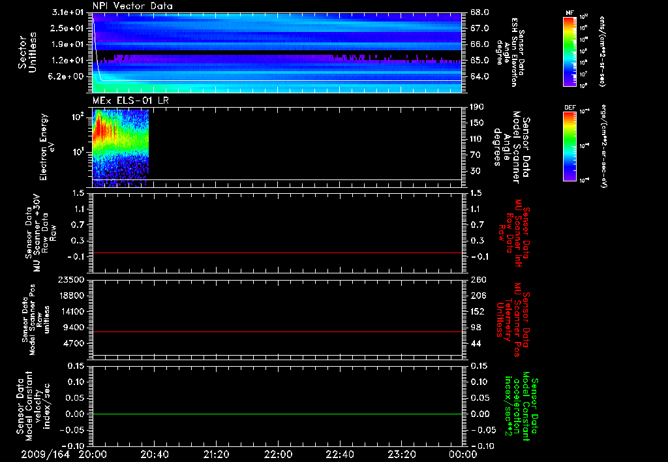Click the red line in MU Scanner +30V plot
The height and width of the screenshot is (462, 668).
point(277,253)
